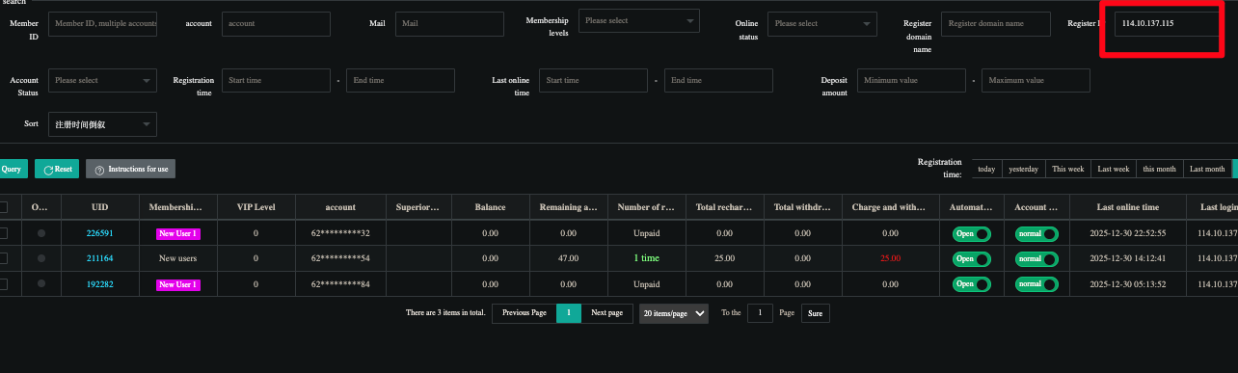Click Last online Start time field

tap(593, 81)
